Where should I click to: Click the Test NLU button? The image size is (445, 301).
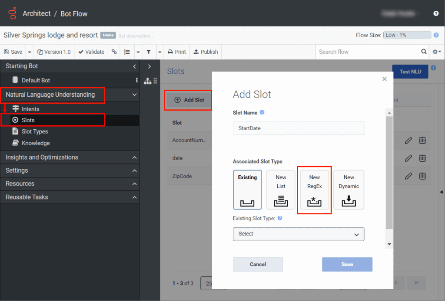(x=410, y=72)
